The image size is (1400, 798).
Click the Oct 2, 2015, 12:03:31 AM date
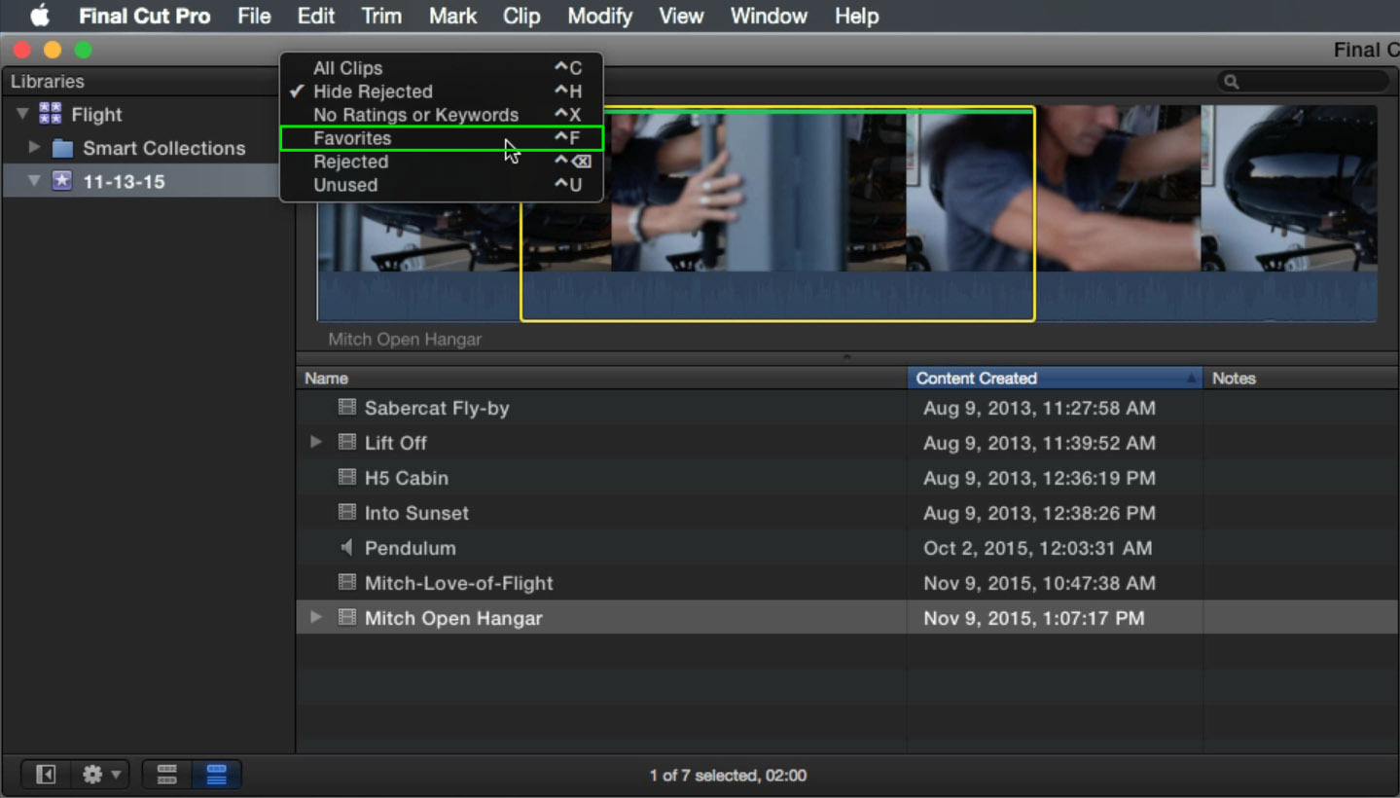point(1037,548)
